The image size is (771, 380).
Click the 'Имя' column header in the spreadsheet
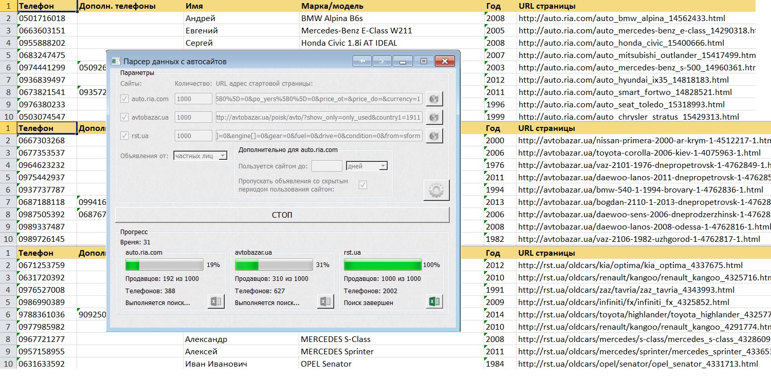point(241,6)
